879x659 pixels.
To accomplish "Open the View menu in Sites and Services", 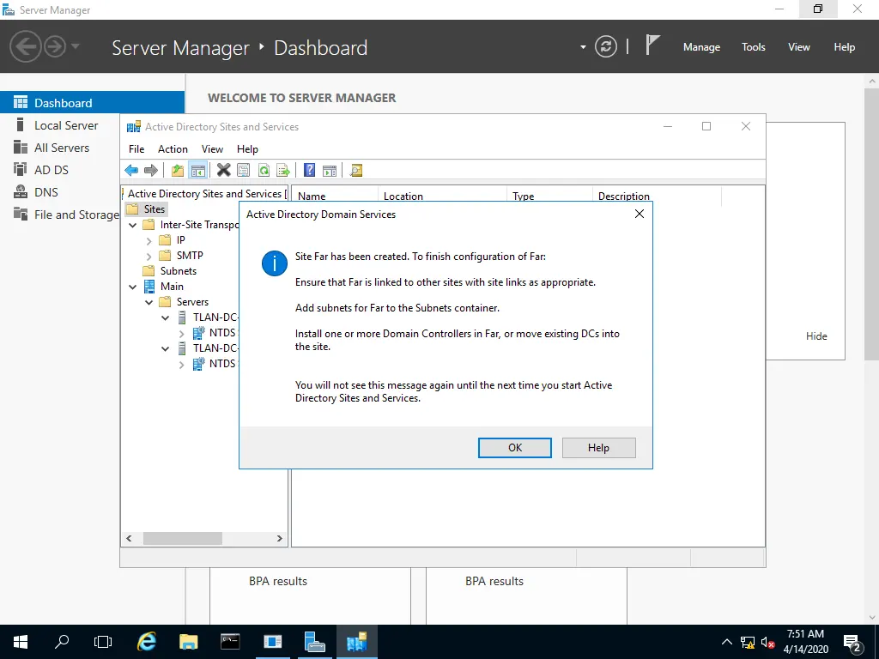I will tap(213, 149).
